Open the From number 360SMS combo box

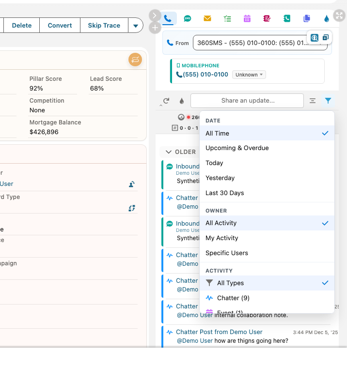pos(260,43)
